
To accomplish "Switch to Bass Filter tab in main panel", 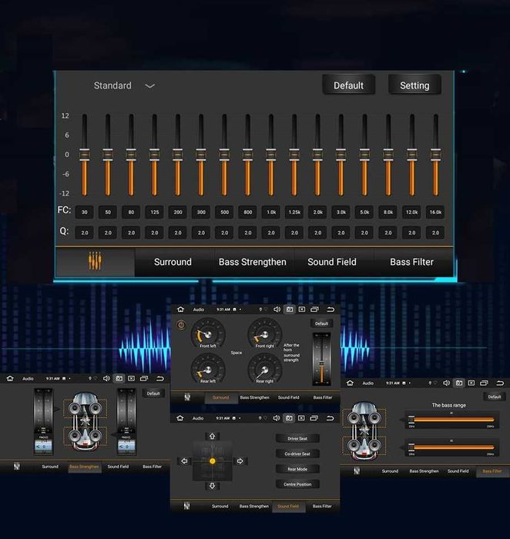I will 411,262.
